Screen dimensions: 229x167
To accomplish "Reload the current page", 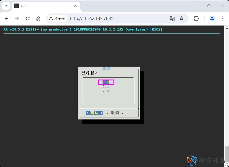I will (28, 18).
